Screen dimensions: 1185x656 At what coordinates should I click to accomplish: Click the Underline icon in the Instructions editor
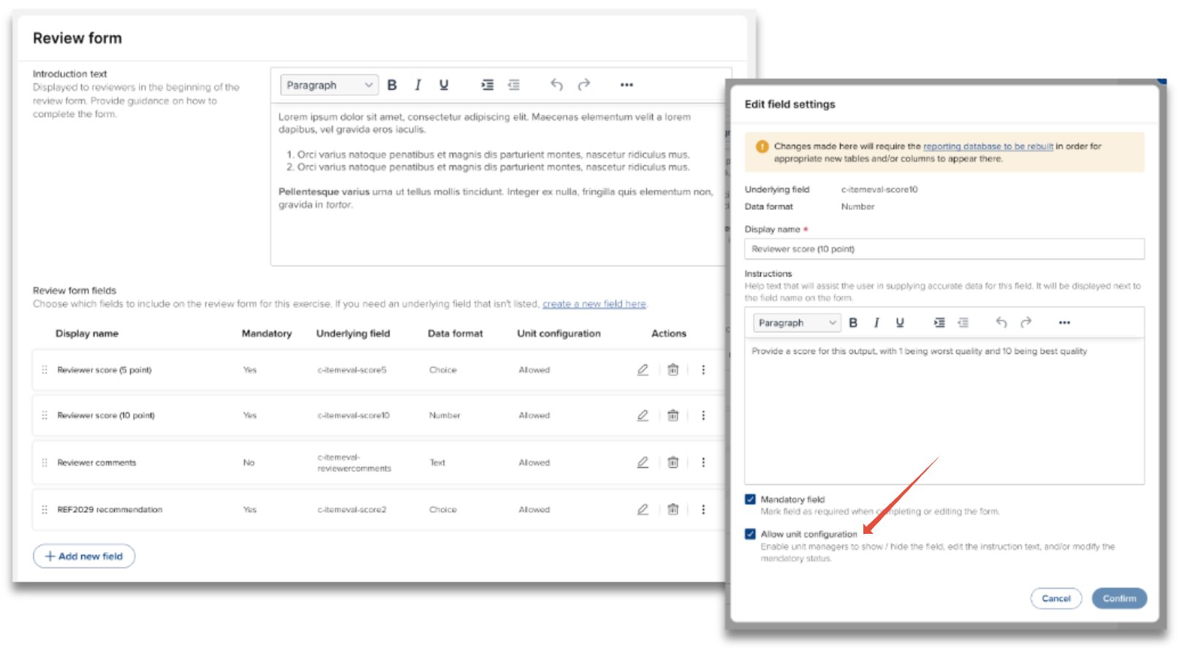(899, 323)
